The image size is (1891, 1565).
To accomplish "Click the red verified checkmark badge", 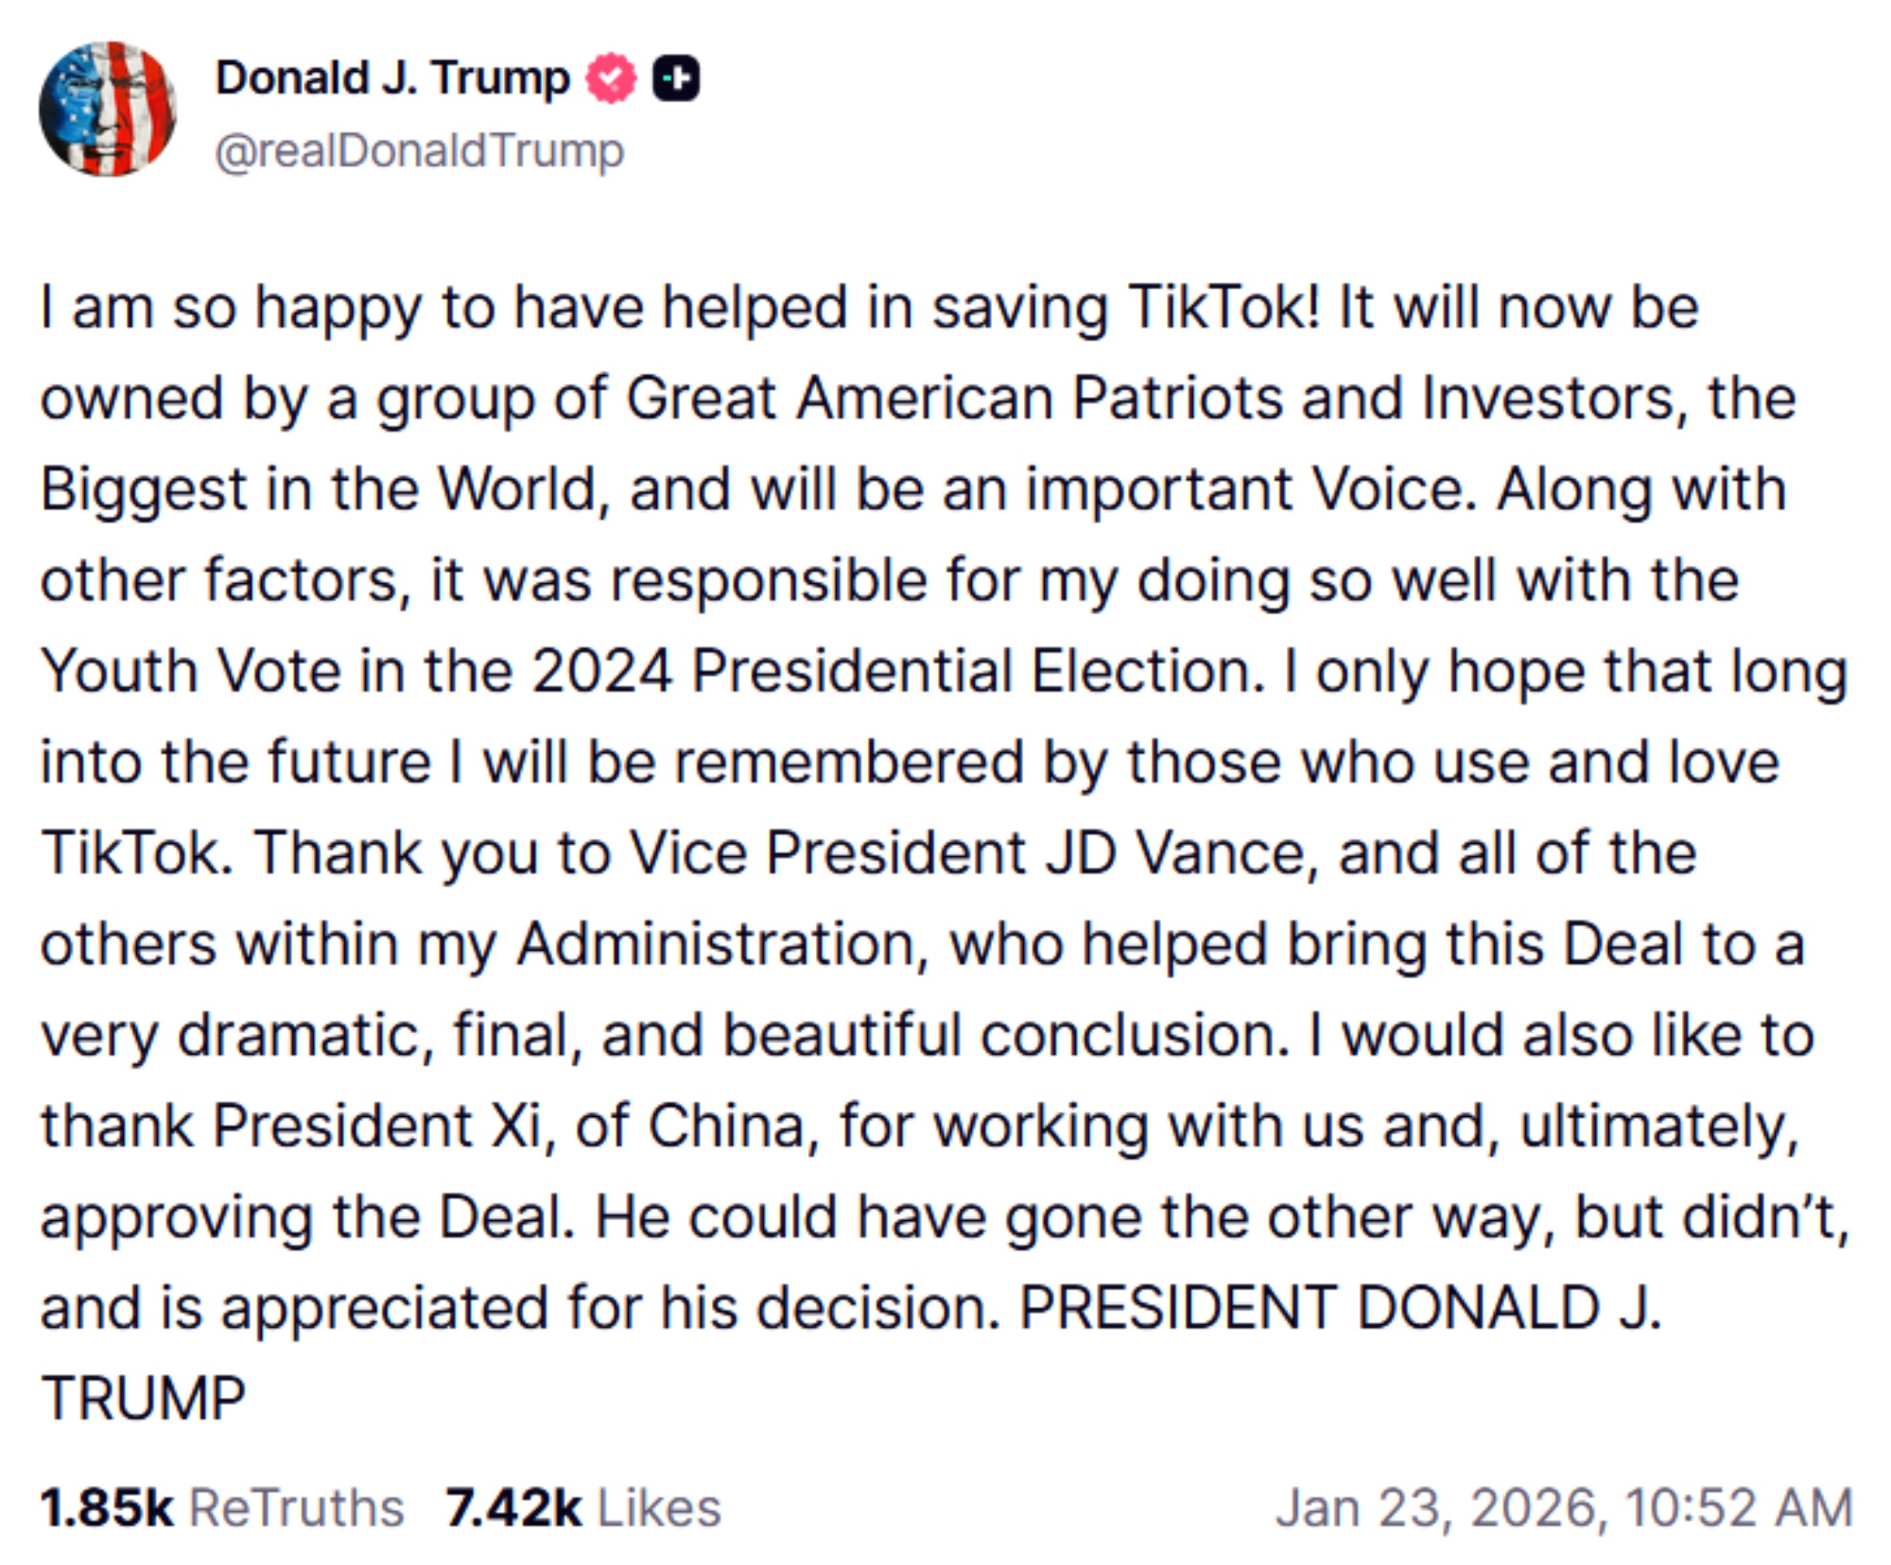I will pos(612,78).
